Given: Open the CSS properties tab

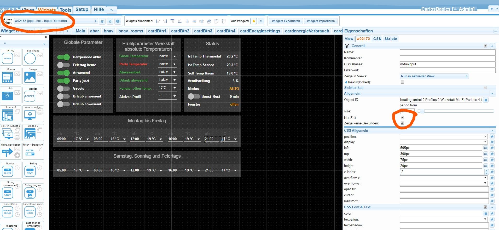Looking at the screenshot, I should click(x=377, y=39).
